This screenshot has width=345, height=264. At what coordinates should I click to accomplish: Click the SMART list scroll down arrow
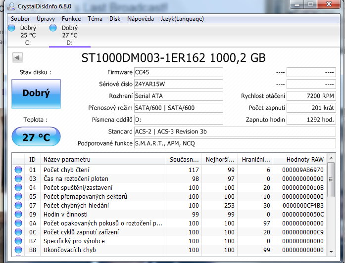tap(331, 252)
